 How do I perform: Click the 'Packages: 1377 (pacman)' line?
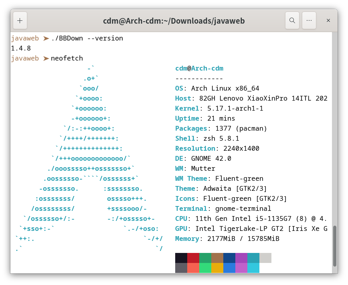(221, 128)
